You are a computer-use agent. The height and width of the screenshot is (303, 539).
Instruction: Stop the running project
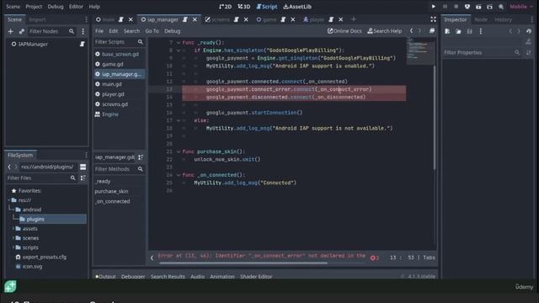tap(456, 7)
